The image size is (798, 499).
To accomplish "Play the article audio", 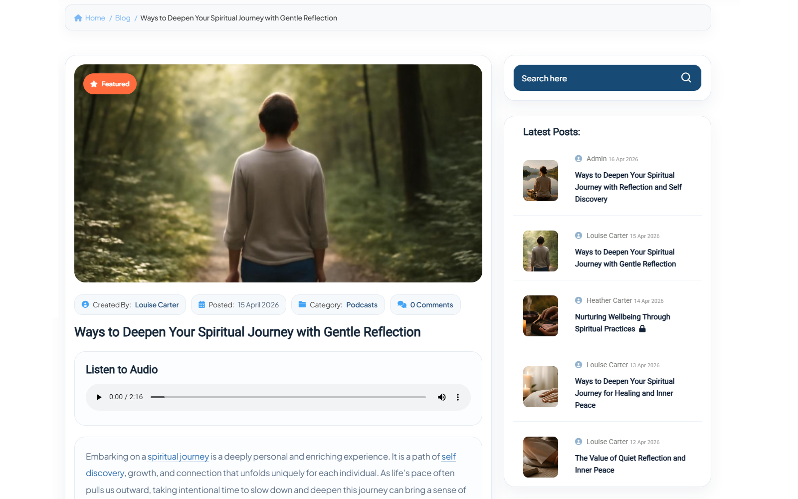I will tap(98, 397).
